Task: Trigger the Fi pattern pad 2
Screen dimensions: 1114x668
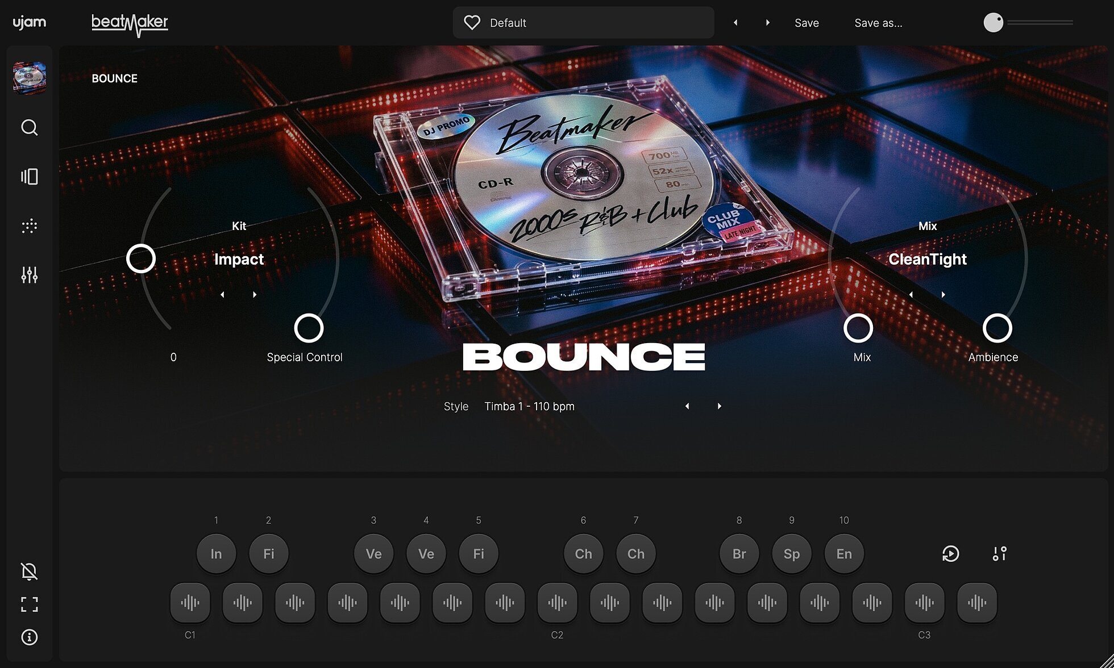Action: (269, 554)
